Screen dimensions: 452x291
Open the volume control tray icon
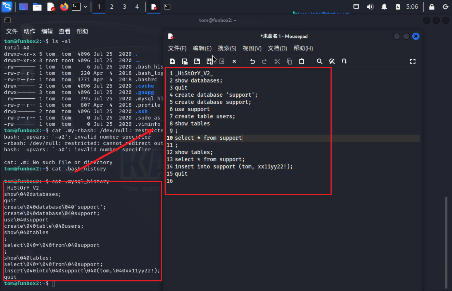tap(370, 7)
